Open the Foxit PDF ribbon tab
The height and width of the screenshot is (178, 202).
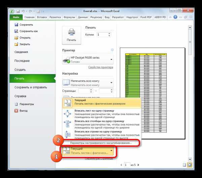point(146,17)
